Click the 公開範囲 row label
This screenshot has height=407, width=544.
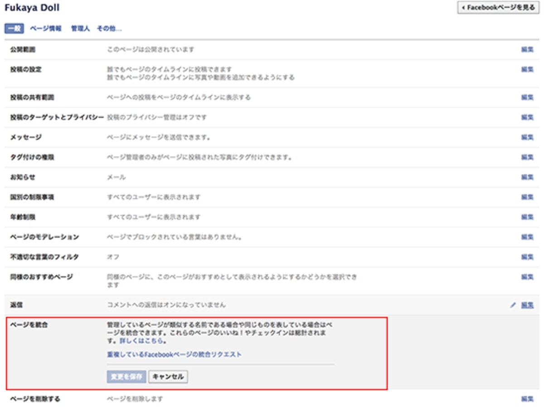click(23, 49)
